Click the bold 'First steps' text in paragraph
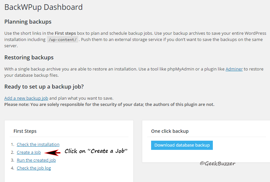The width and height of the screenshot is (270, 182). click(x=65, y=33)
